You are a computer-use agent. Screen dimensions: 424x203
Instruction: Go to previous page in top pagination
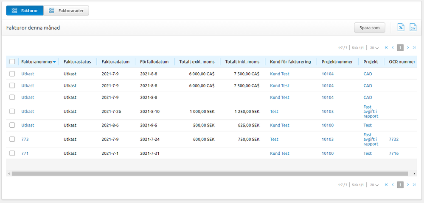click(x=393, y=48)
